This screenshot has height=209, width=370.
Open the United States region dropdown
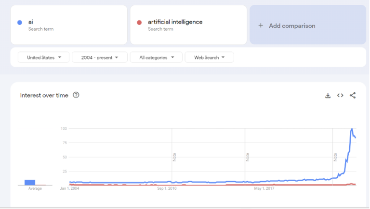pyautogui.click(x=44, y=58)
